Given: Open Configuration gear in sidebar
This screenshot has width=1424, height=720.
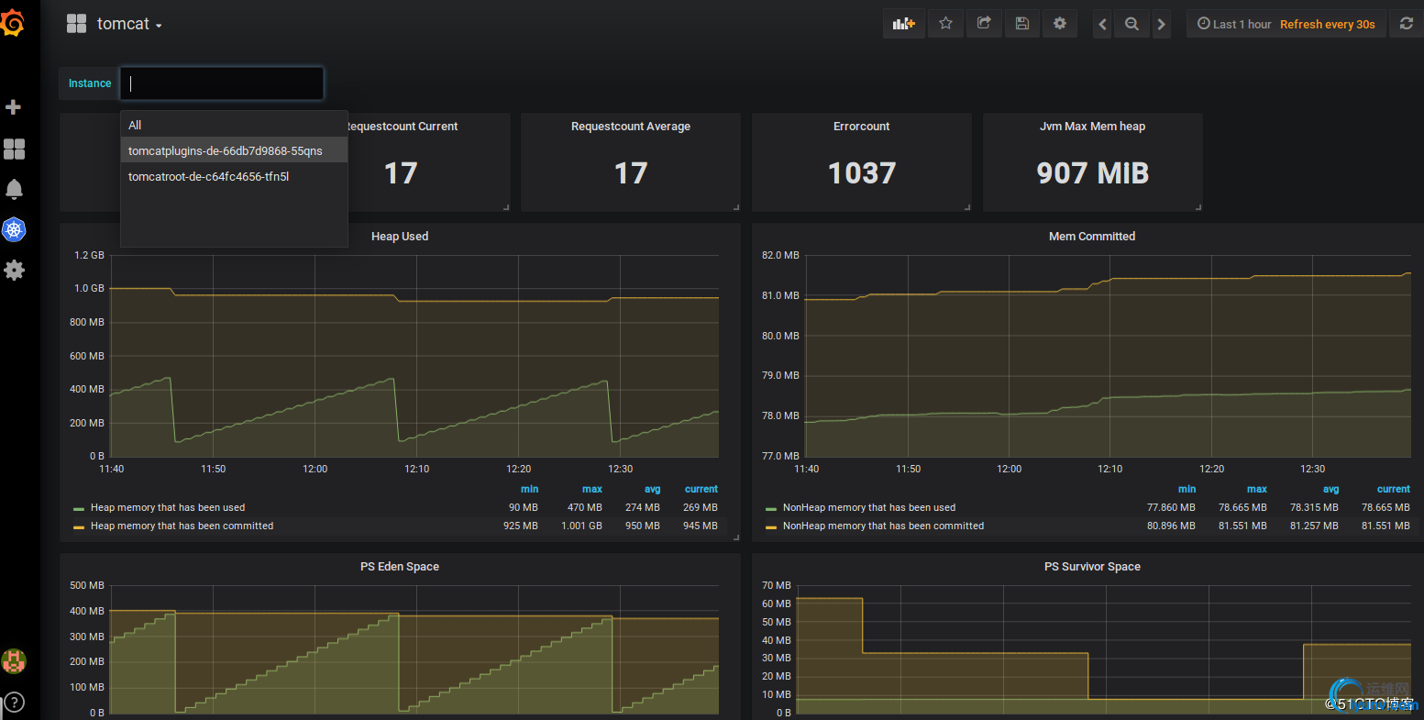Looking at the screenshot, I should 14,270.
